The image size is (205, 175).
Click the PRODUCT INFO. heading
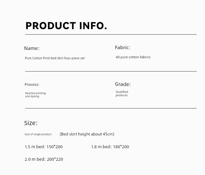point(66,26)
